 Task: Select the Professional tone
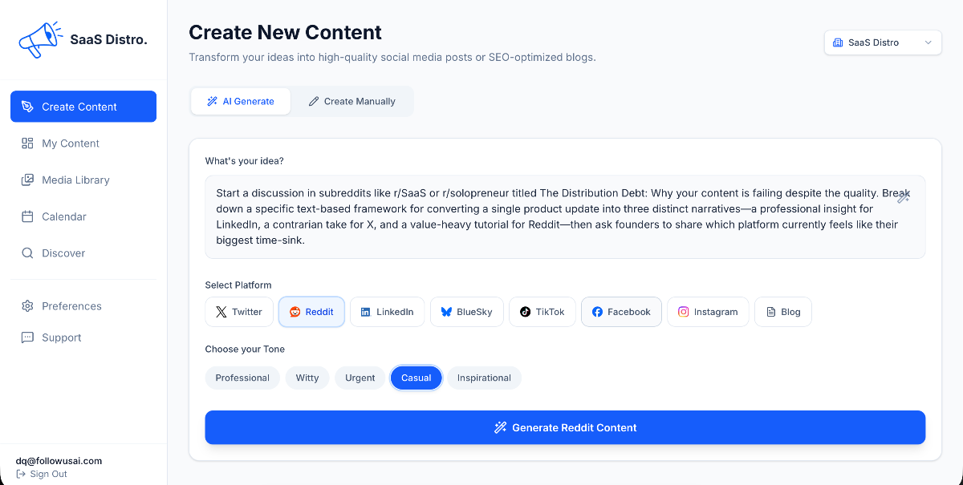242,377
